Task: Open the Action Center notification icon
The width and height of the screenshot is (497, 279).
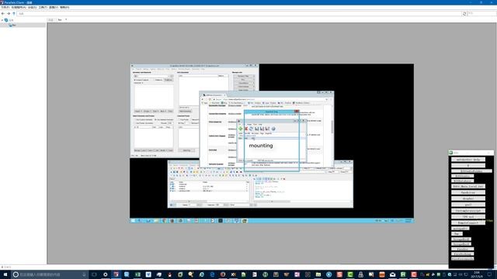Action: pos(489,274)
